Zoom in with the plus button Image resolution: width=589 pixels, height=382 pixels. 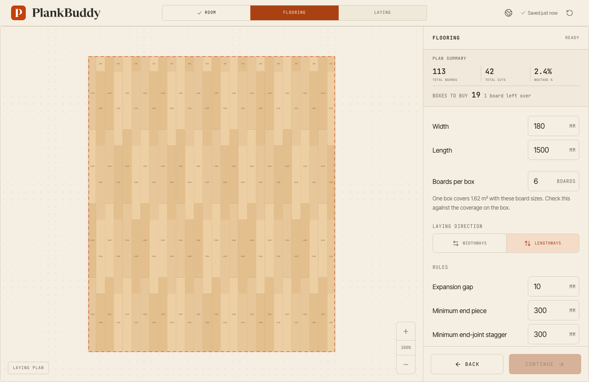click(406, 331)
